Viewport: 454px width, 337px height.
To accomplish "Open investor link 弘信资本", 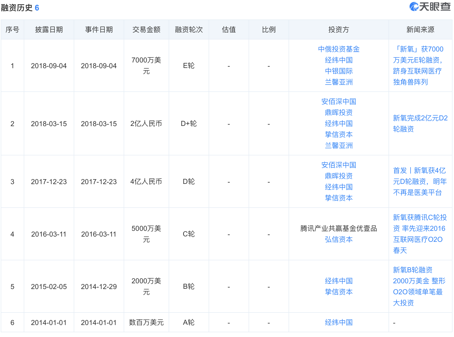I will point(339,239).
